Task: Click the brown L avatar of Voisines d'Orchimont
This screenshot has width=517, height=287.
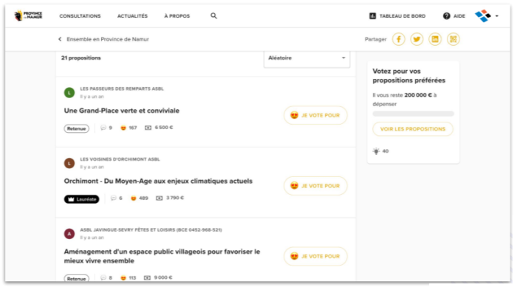Action: (x=69, y=163)
